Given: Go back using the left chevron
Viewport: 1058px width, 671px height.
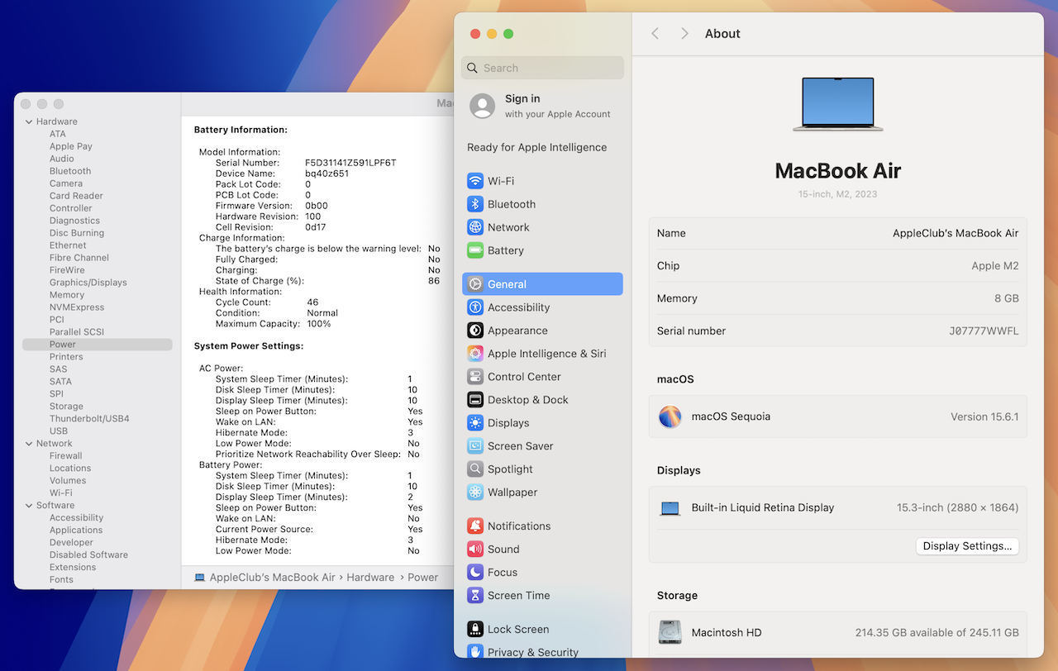Looking at the screenshot, I should (655, 34).
